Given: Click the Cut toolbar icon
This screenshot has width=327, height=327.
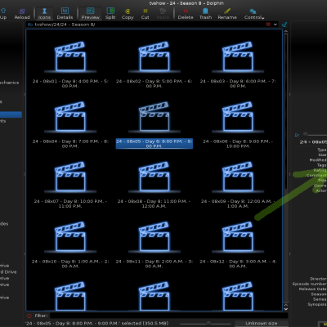Looking at the screenshot, I should coord(146,14).
